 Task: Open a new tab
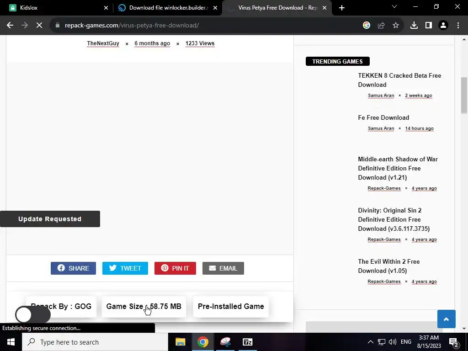[342, 8]
